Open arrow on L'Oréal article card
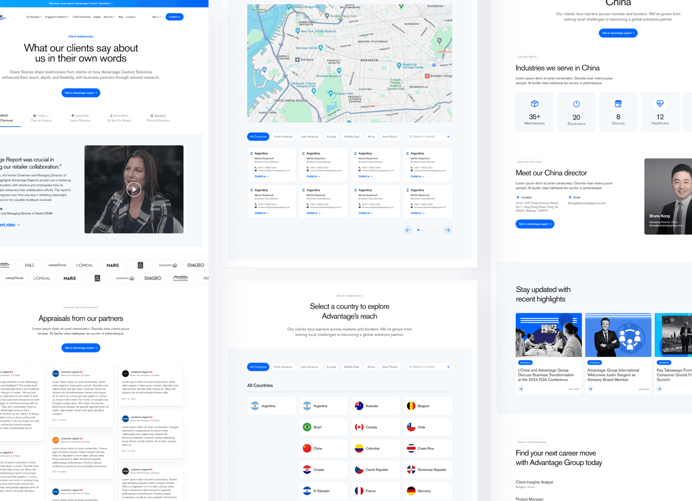Image resolution: width=692 pixels, height=501 pixels. [521, 389]
